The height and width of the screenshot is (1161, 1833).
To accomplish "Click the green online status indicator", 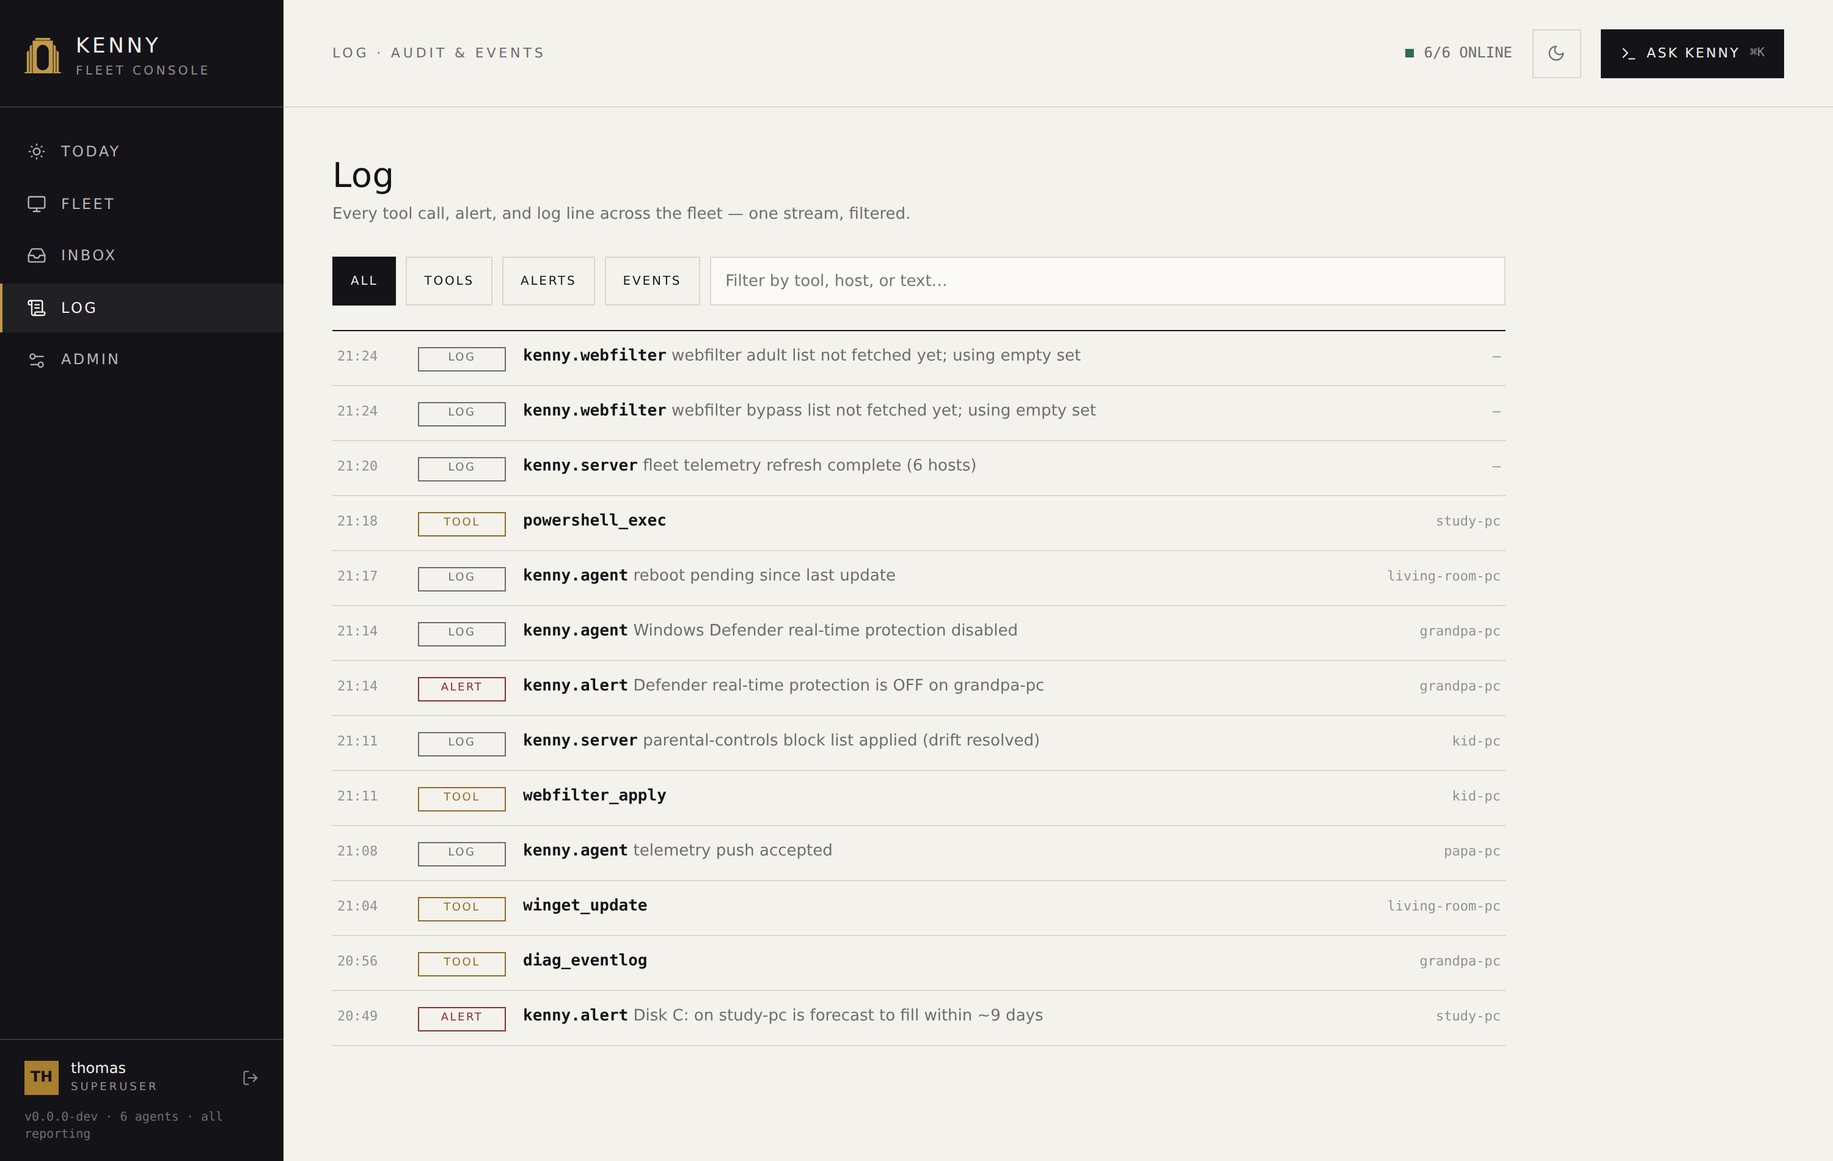I will click(x=1409, y=53).
